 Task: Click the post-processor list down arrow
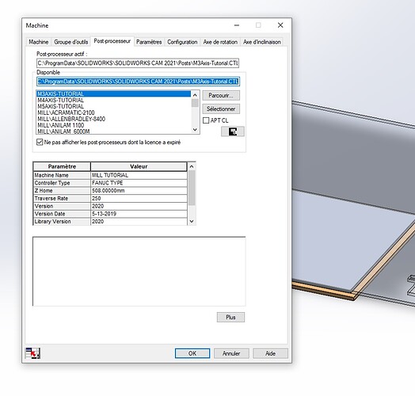coord(195,129)
